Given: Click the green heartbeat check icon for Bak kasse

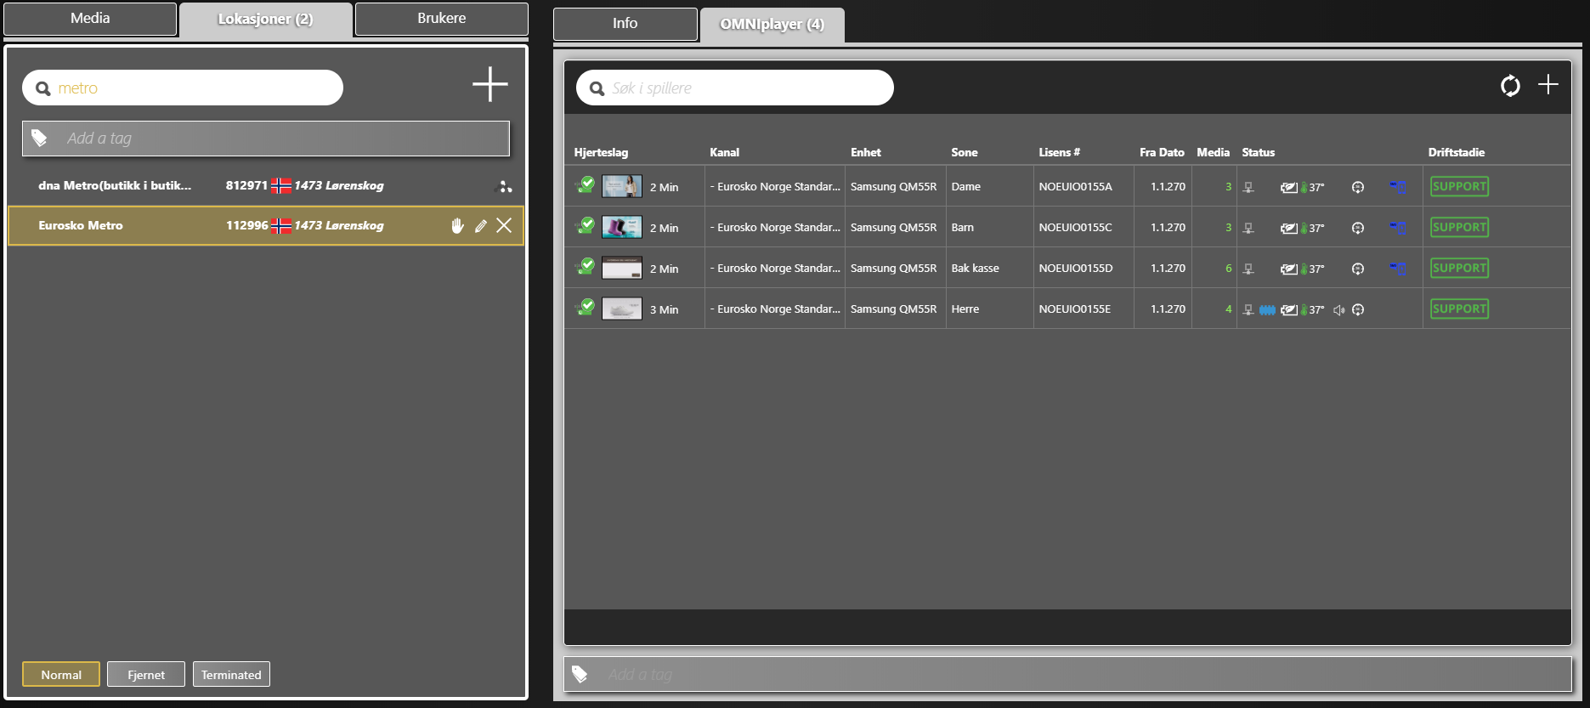Looking at the screenshot, I should (585, 266).
